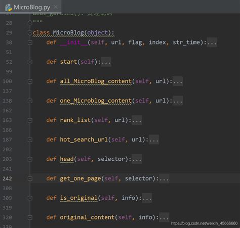Expand original_content fold icon on line 320
The image size is (240, 228).
30,217
